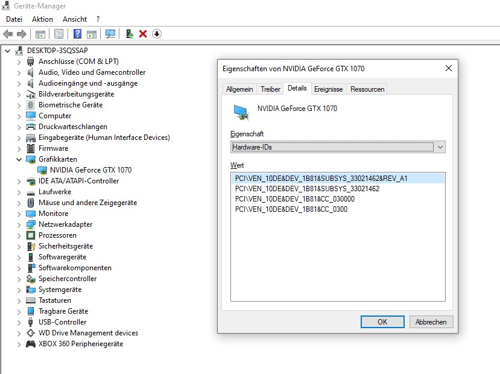Viewport: 500px width, 374px height.
Task: Click the Netzwerkadapter network icon
Action: coord(31,224)
